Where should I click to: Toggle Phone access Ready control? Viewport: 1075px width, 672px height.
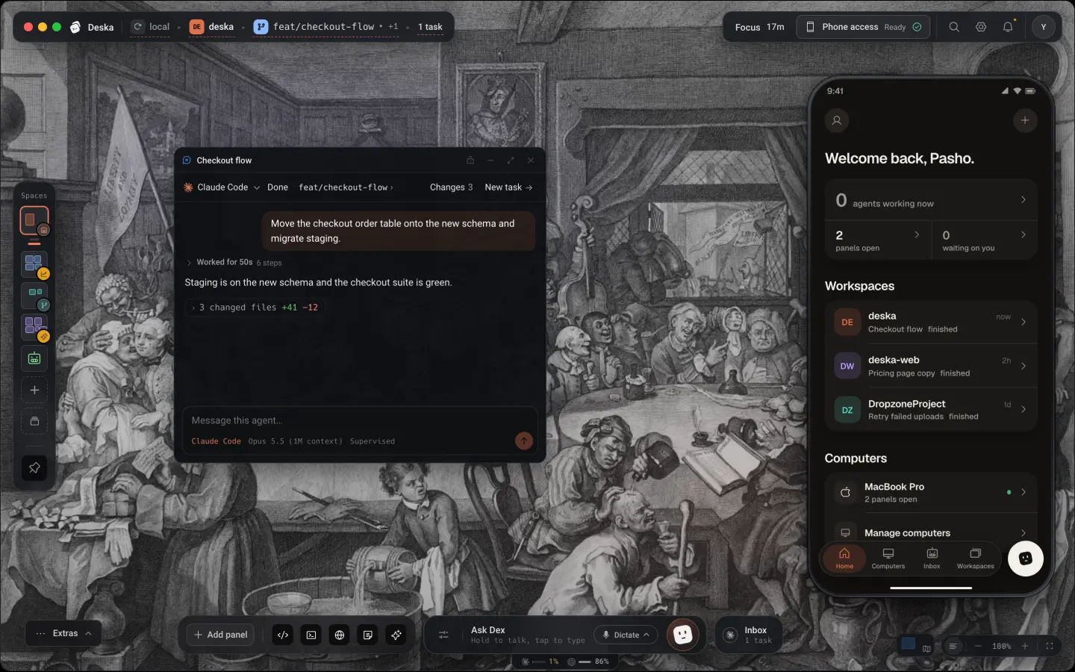click(864, 27)
